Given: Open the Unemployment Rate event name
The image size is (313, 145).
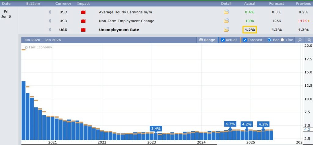Looking at the screenshot, I should (119, 30).
